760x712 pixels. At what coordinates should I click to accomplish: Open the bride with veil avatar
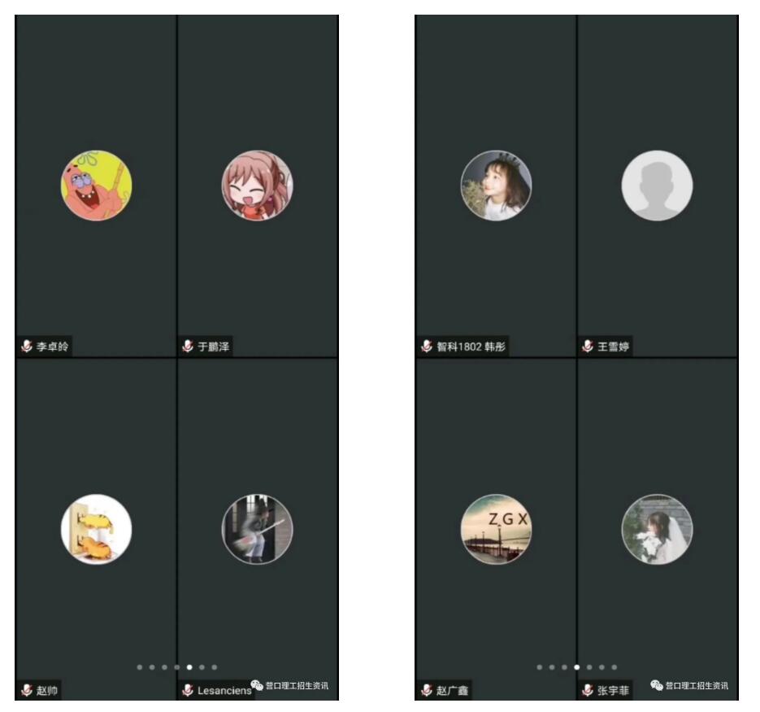point(657,529)
